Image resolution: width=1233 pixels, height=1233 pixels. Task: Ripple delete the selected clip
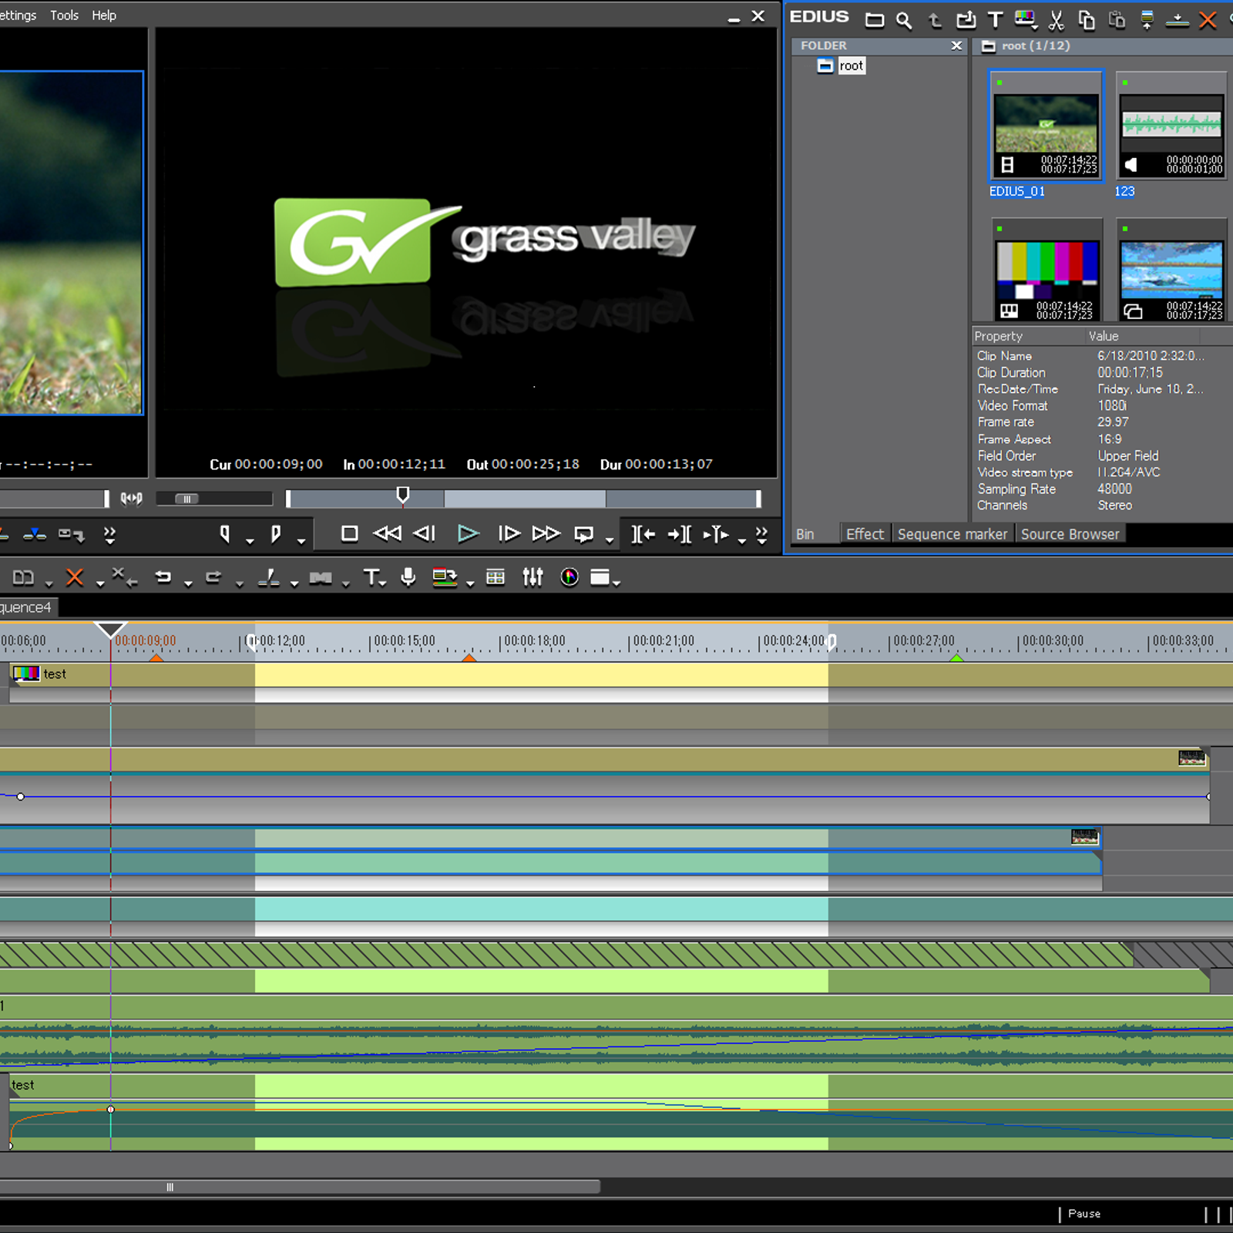(124, 577)
